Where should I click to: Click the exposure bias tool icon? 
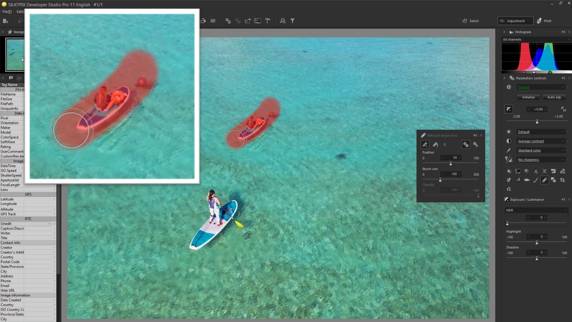coord(509,109)
